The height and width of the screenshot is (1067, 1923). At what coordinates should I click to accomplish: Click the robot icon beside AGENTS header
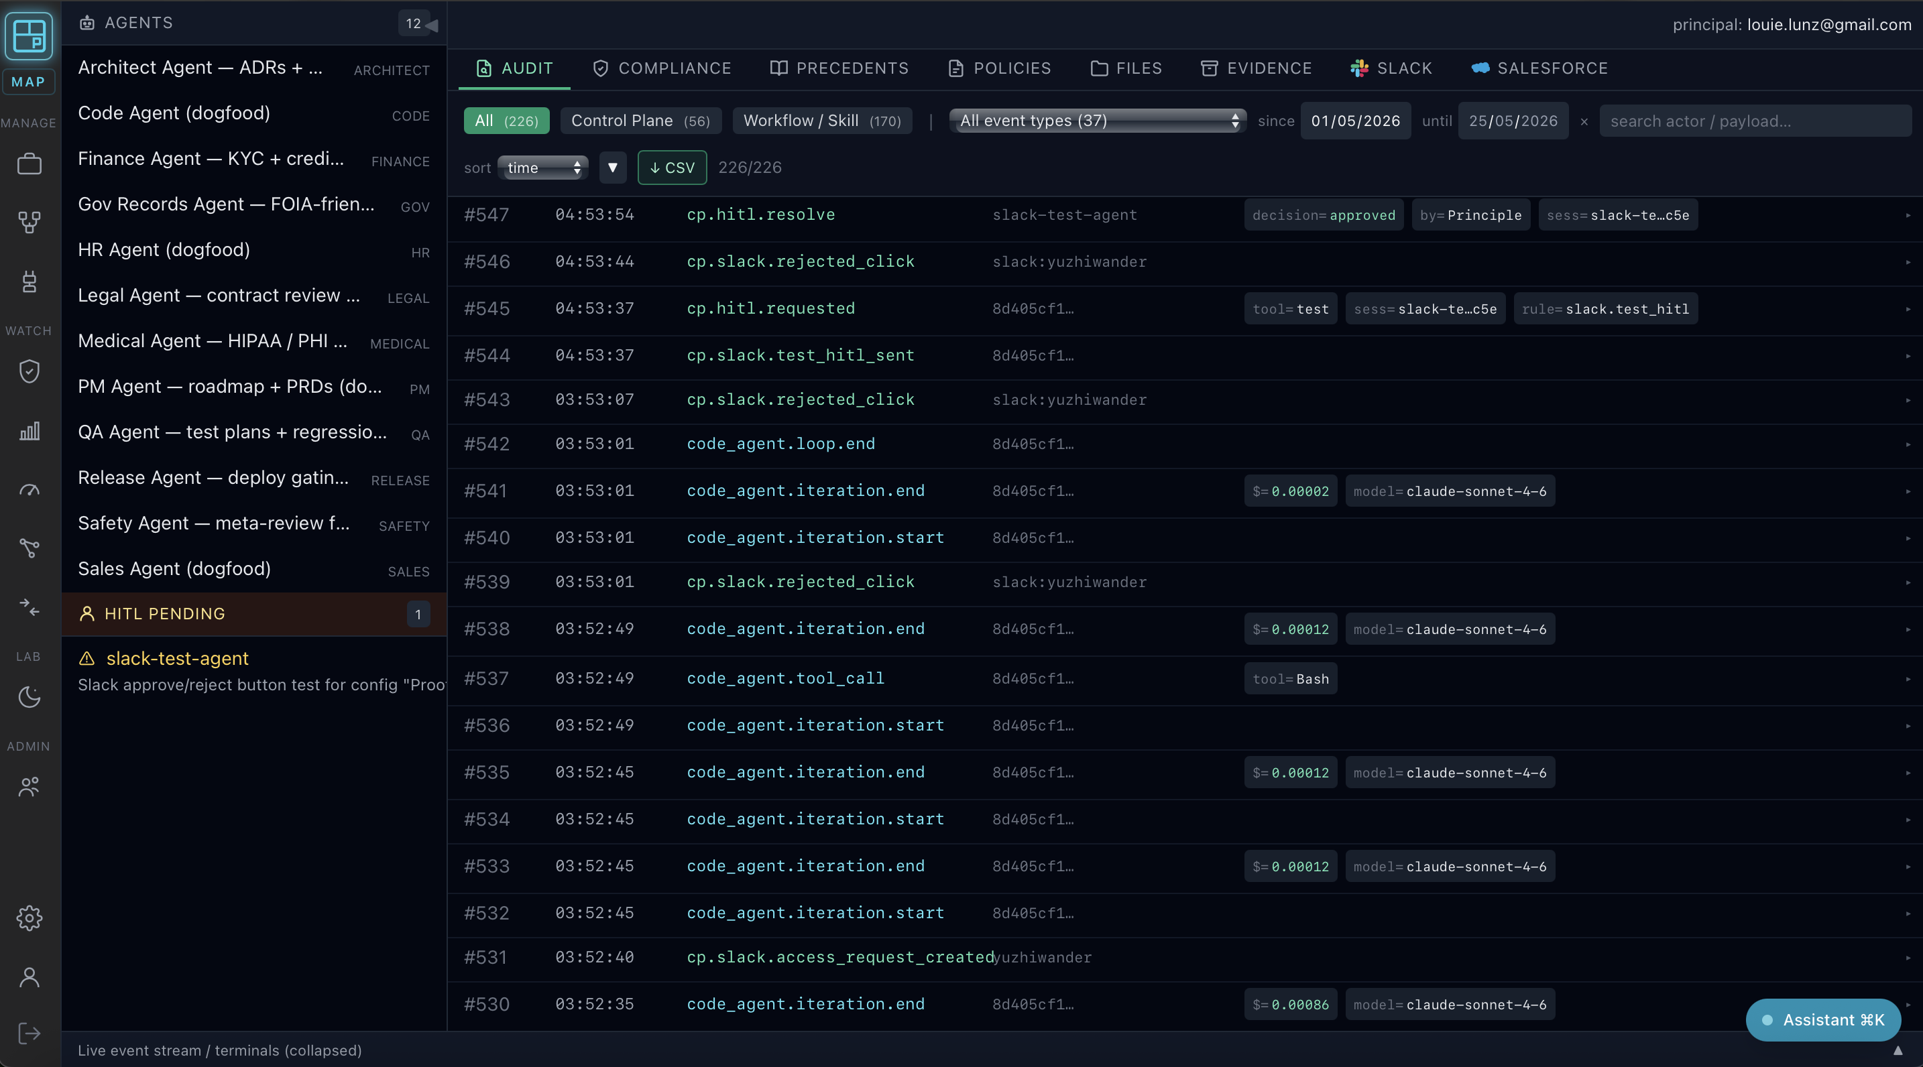pos(87,23)
